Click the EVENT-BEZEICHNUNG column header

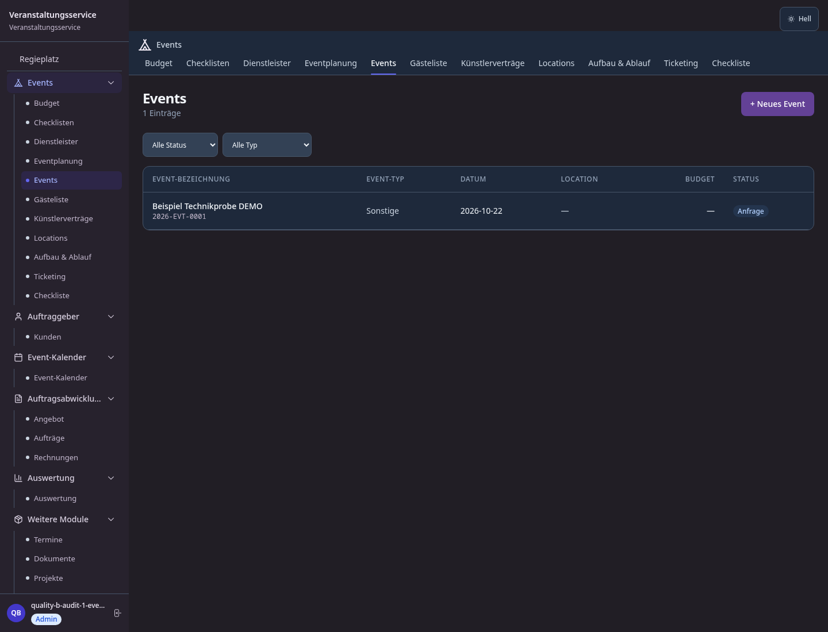click(x=191, y=179)
